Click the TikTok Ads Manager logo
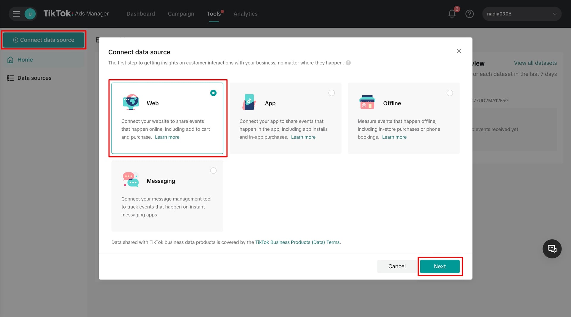The image size is (571, 317). point(76,14)
